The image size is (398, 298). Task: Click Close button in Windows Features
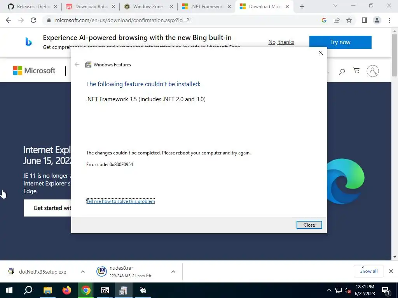pos(309,225)
